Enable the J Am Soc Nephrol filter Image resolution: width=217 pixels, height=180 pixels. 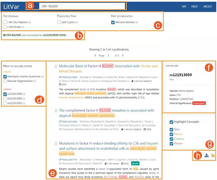pyautogui.click(x=5, y=22)
